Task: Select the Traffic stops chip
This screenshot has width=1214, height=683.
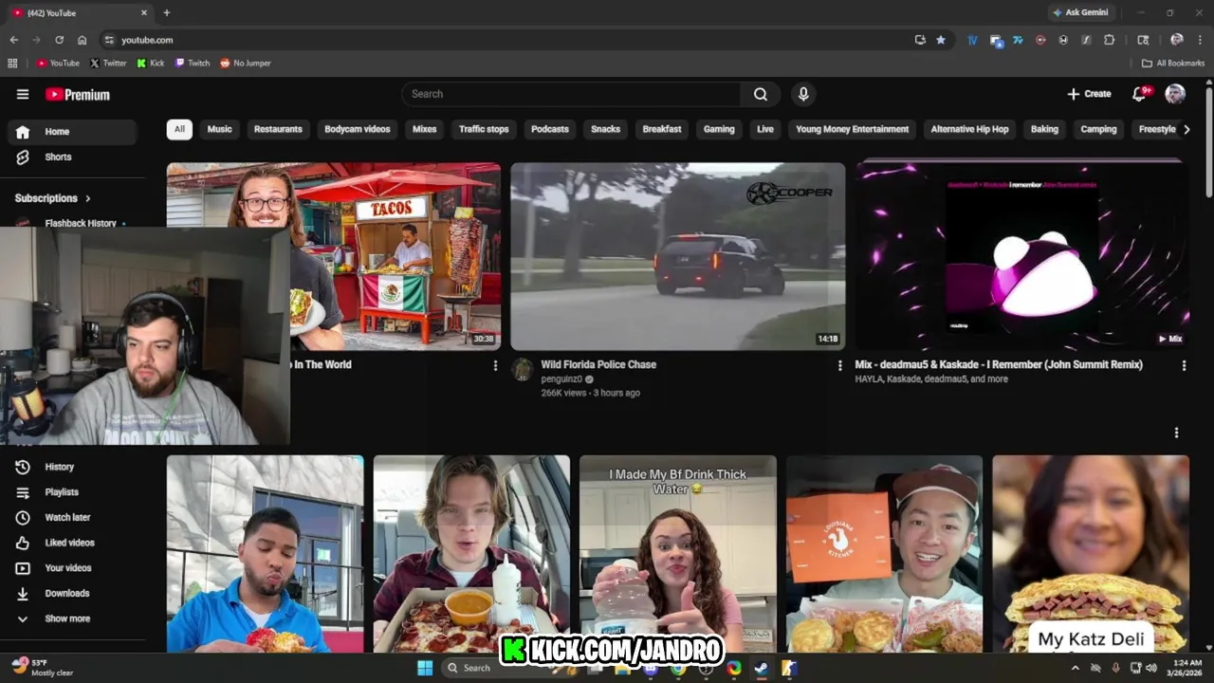Action: click(484, 129)
